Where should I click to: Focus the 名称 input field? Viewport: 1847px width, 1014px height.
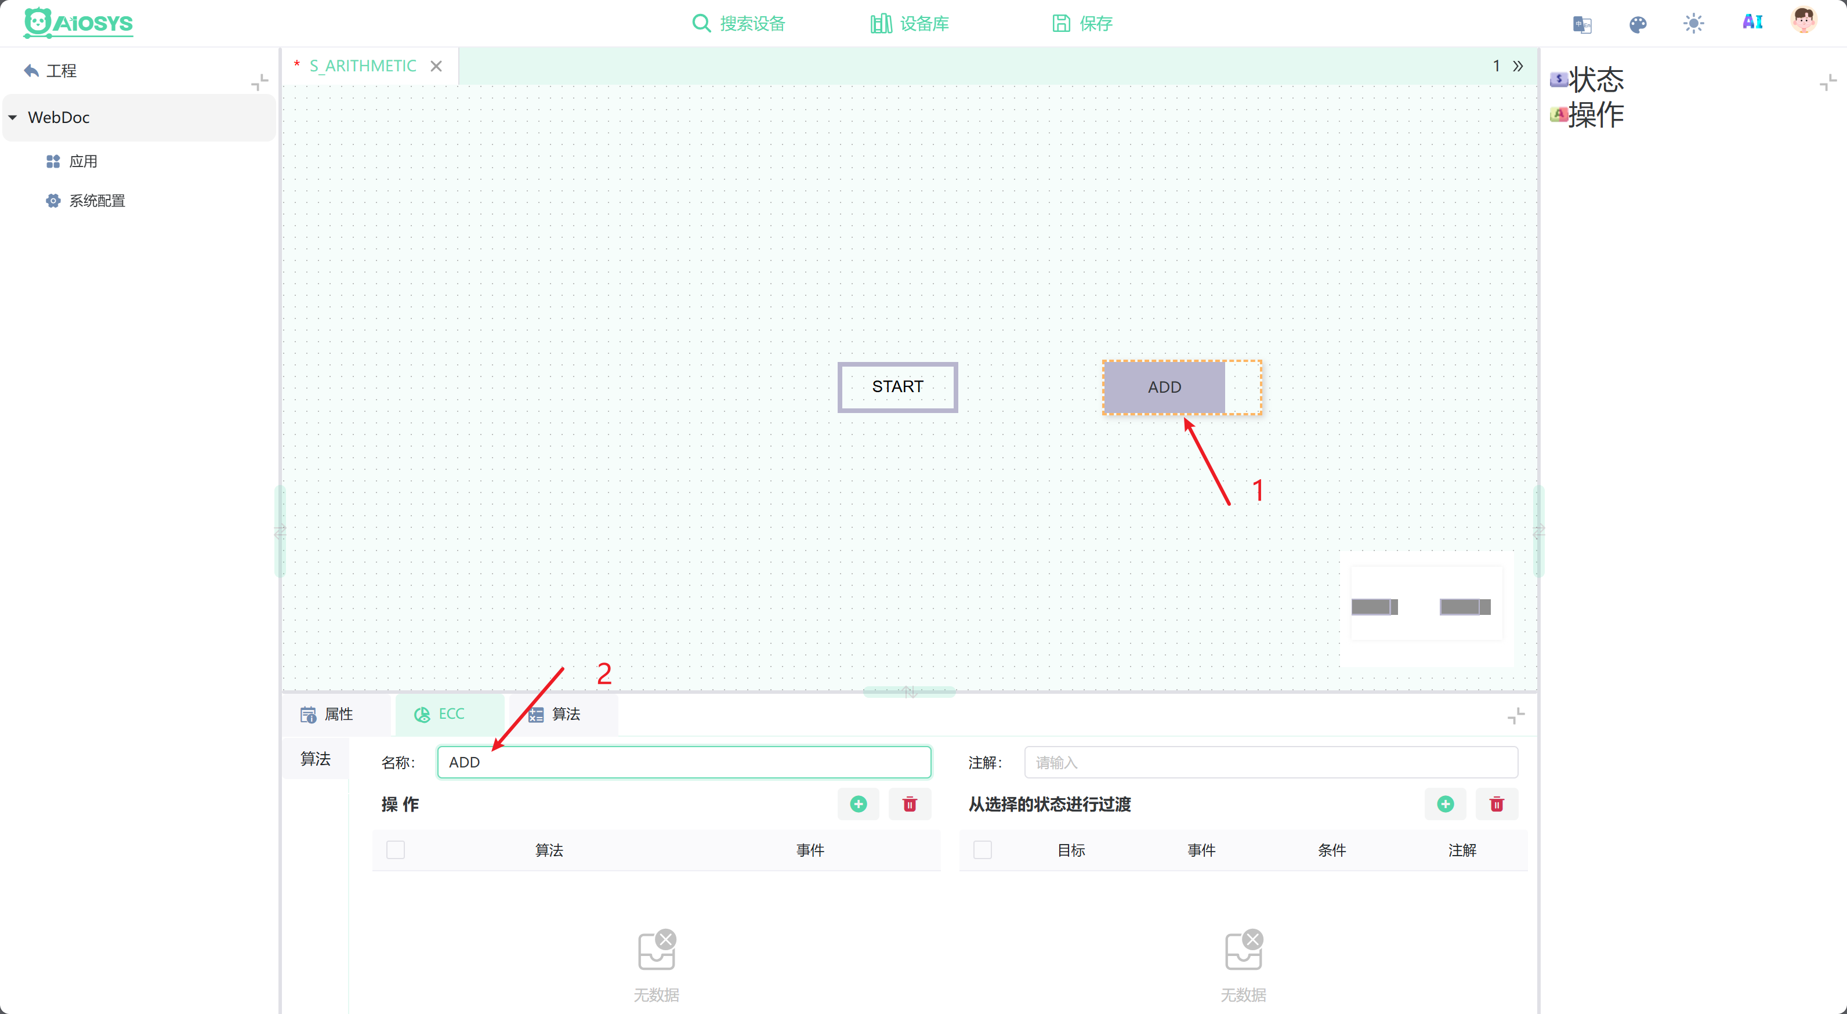[684, 762]
